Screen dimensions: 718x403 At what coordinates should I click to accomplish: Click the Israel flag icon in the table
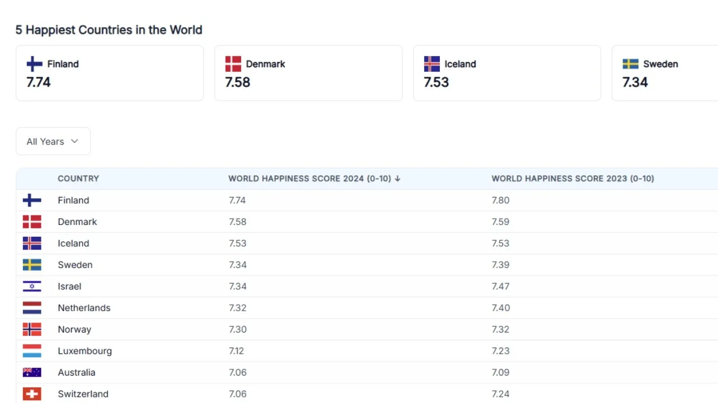[32, 286]
